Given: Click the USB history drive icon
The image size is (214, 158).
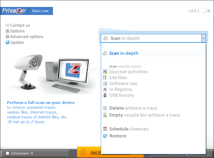Looking at the screenshot, I should pos(105,95).
